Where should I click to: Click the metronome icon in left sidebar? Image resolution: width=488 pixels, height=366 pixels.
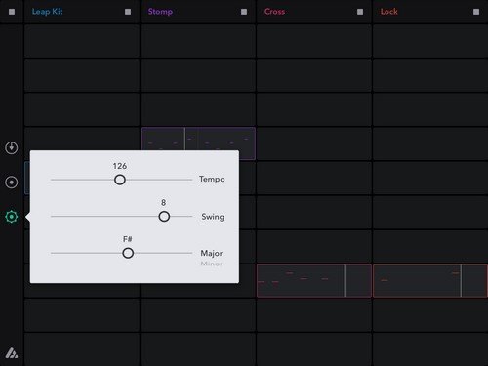(12, 147)
